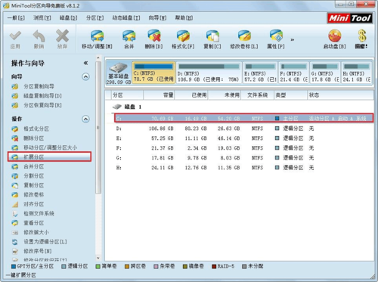This screenshot has height=282, width=378.
Task: Click the 分割分区 icon in sidebar
Action: pos(15,176)
